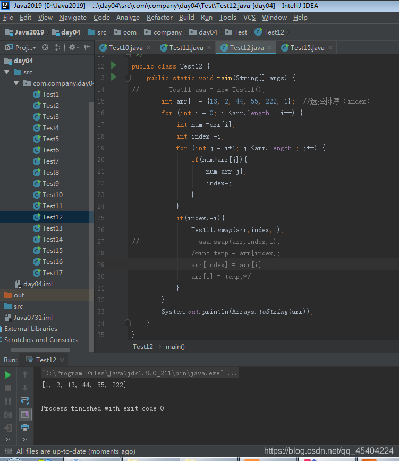The height and width of the screenshot is (461, 399).
Task: Click the Up the stack trace arrow
Action: (x=25, y=374)
